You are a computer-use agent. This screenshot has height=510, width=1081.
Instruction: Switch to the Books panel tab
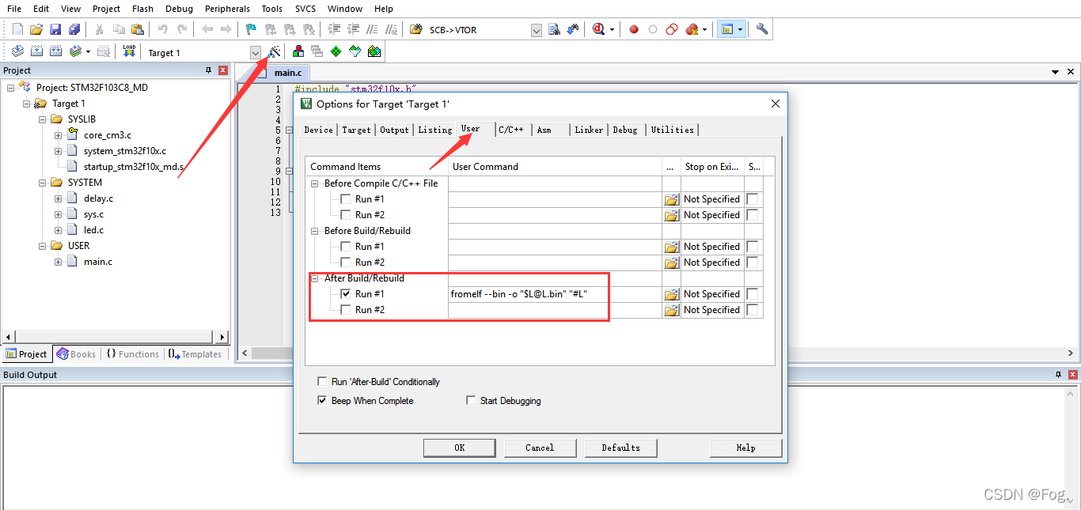76,354
